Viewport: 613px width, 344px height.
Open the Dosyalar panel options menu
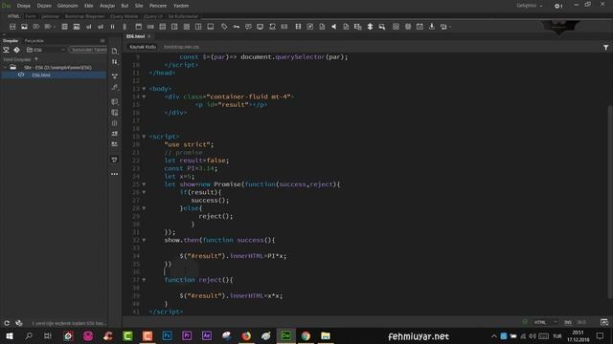pos(102,40)
